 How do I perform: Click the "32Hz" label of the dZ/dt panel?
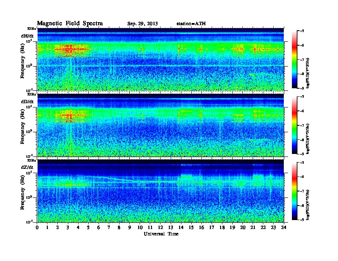point(32,160)
